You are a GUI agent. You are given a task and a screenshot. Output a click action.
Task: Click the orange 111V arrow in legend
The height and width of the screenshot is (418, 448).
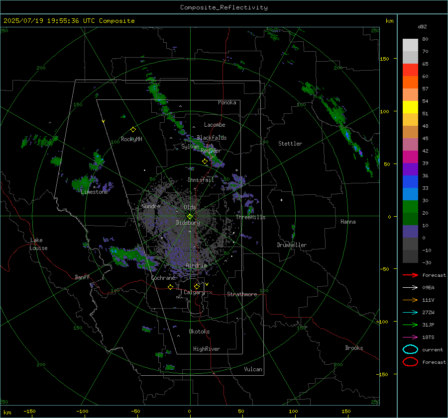(410, 300)
